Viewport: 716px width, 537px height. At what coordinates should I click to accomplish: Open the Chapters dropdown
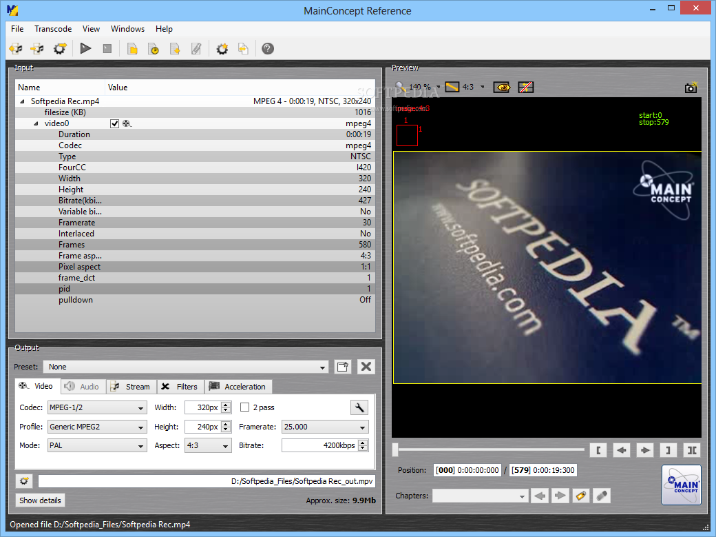click(481, 496)
